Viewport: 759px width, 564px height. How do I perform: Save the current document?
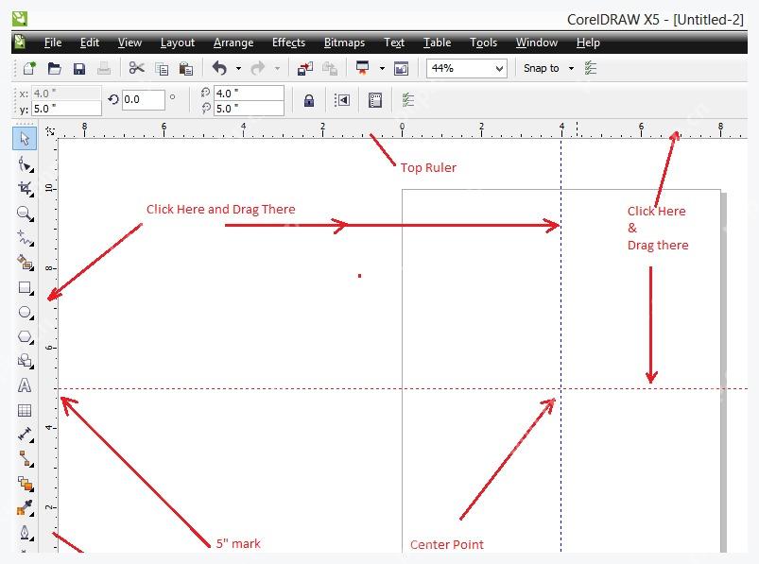pyautogui.click(x=78, y=68)
